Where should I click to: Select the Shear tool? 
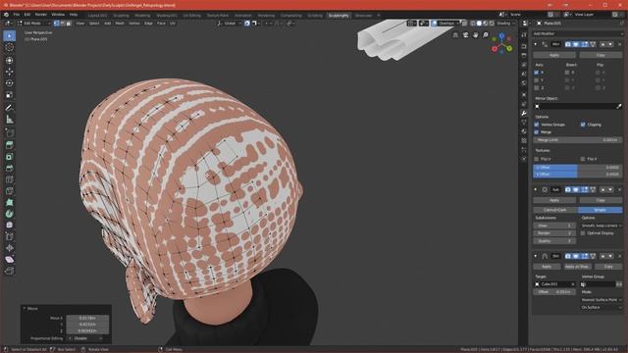(x=10, y=259)
